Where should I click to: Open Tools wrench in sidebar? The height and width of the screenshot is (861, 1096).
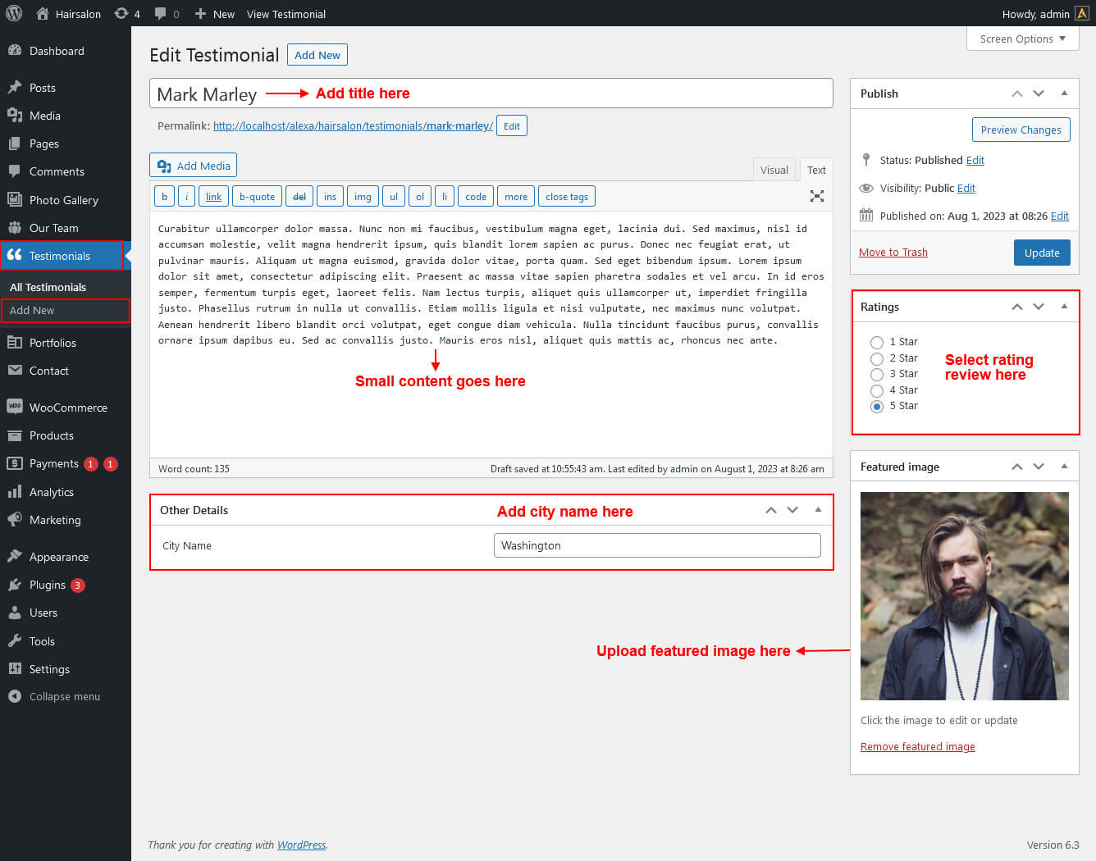pyautogui.click(x=15, y=641)
